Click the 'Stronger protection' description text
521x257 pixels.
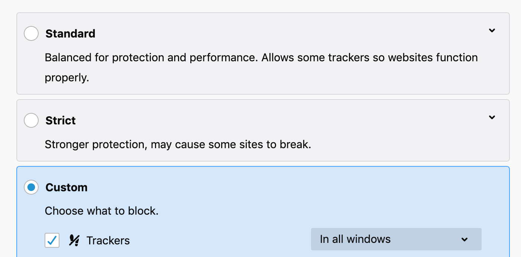tap(97, 144)
